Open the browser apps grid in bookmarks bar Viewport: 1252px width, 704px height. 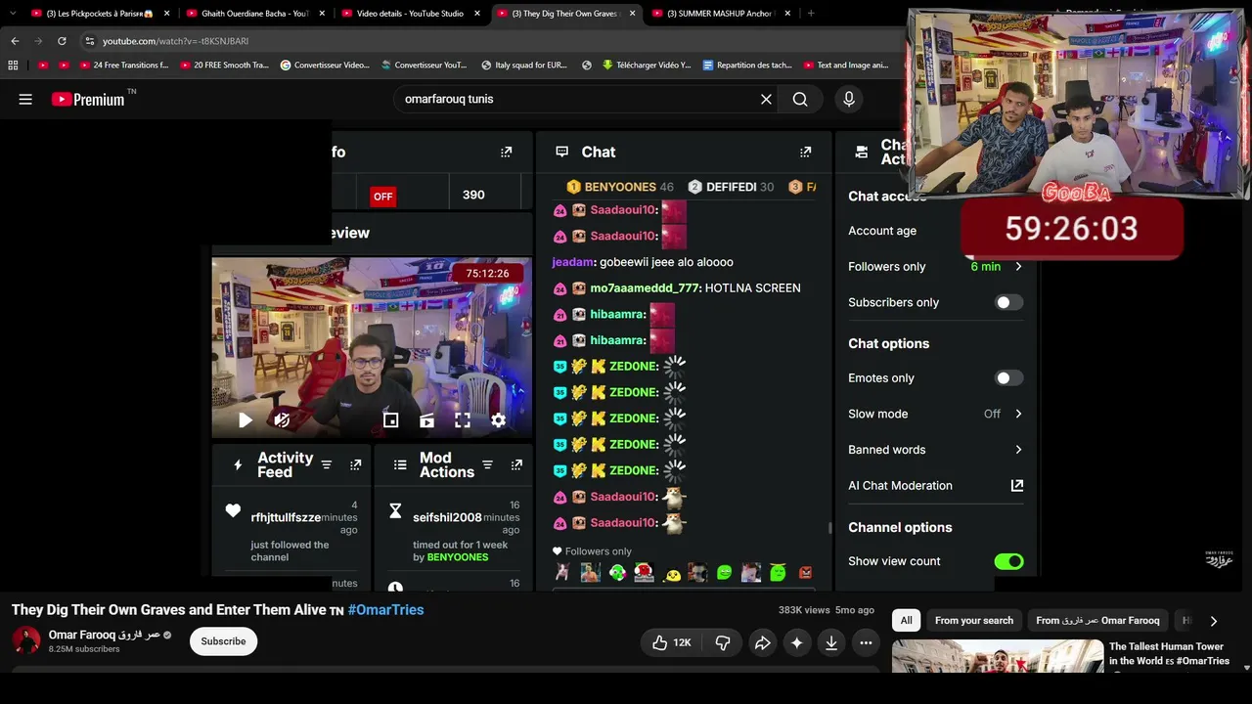pyautogui.click(x=13, y=66)
